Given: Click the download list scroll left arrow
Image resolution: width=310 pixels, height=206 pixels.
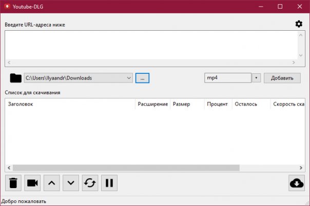Looking at the screenshot, I should click(9, 168).
